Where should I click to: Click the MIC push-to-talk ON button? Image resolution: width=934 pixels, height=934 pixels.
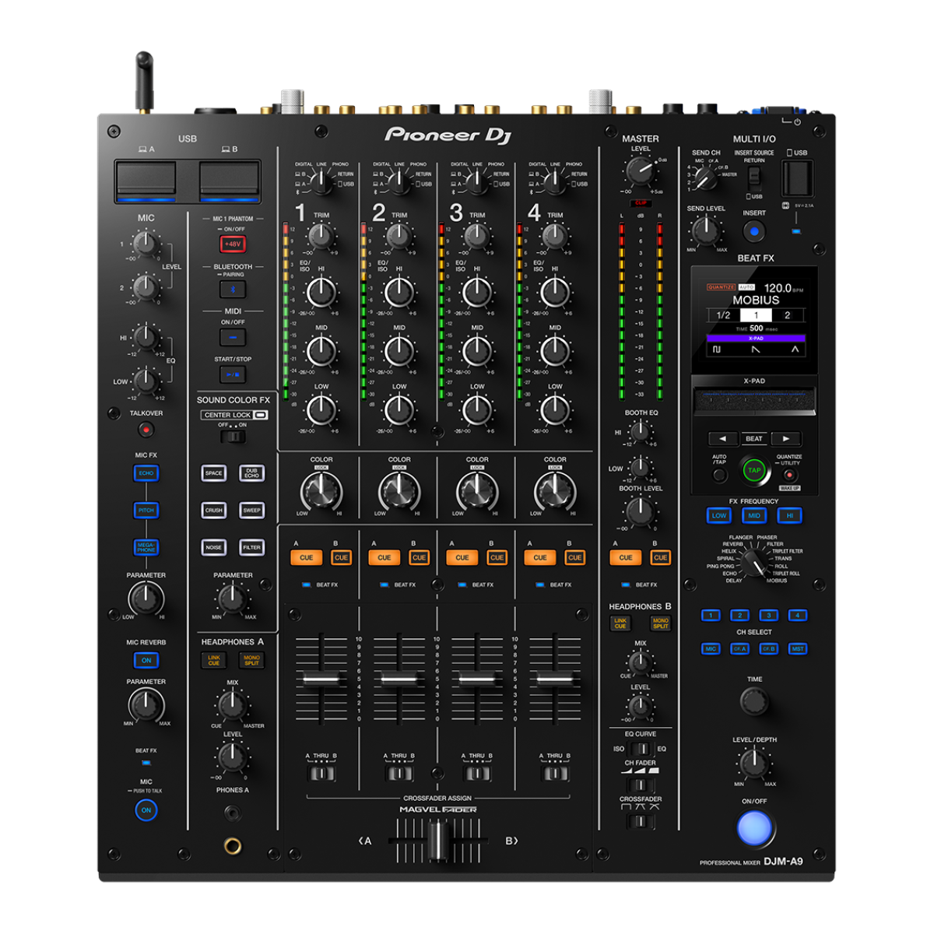point(146,810)
